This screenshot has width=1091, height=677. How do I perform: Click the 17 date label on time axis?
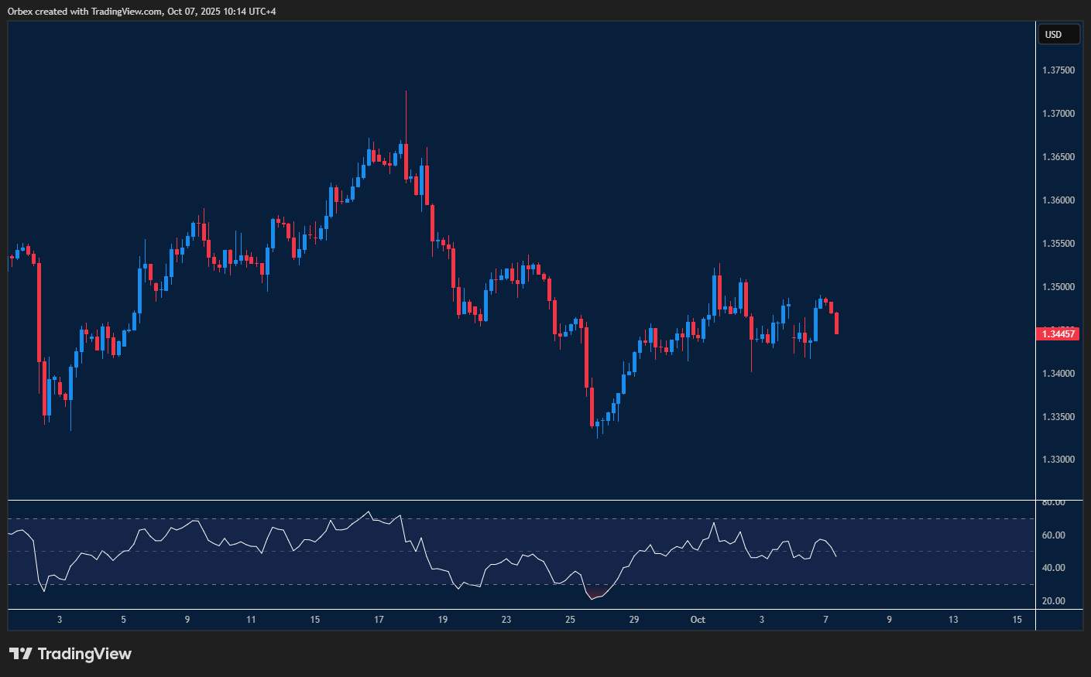(379, 620)
